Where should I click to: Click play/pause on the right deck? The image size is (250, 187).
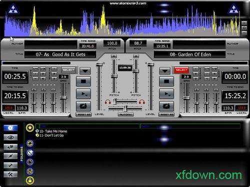(166, 94)
